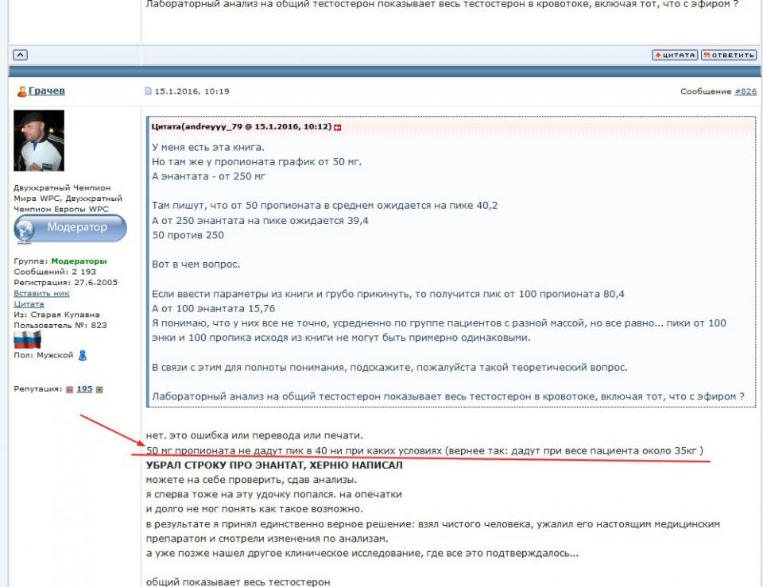Click the Модераторы group label
The height and width of the screenshot is (587, 763).
[x=79, y=261]
